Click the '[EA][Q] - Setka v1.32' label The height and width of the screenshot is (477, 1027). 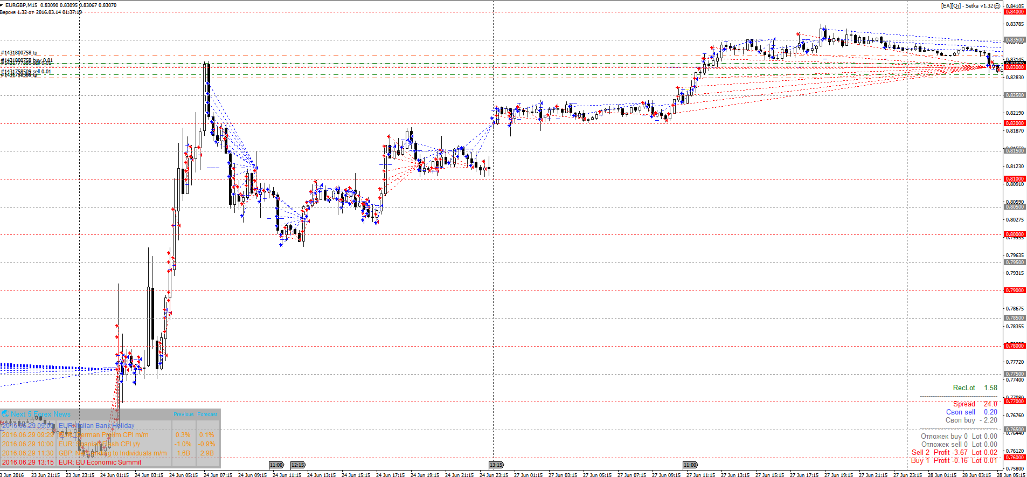967,5
